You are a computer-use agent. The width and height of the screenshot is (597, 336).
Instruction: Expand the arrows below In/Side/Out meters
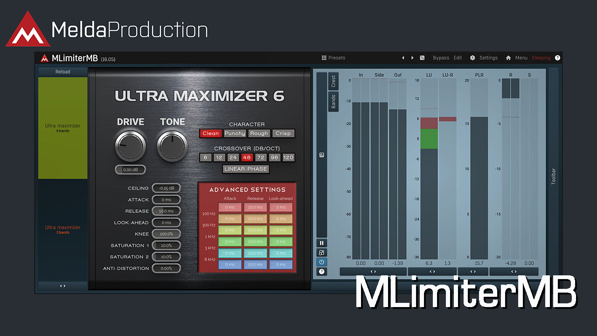click(x=373, y=272)
